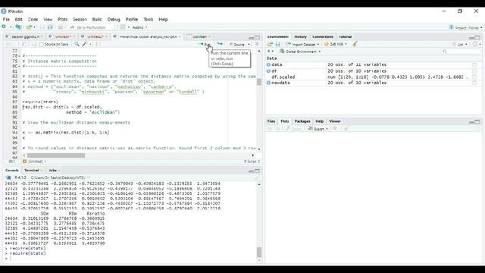485x273 pixels.
Task: Click the Source button in the editor toolbar
Action: coord(237,45)
